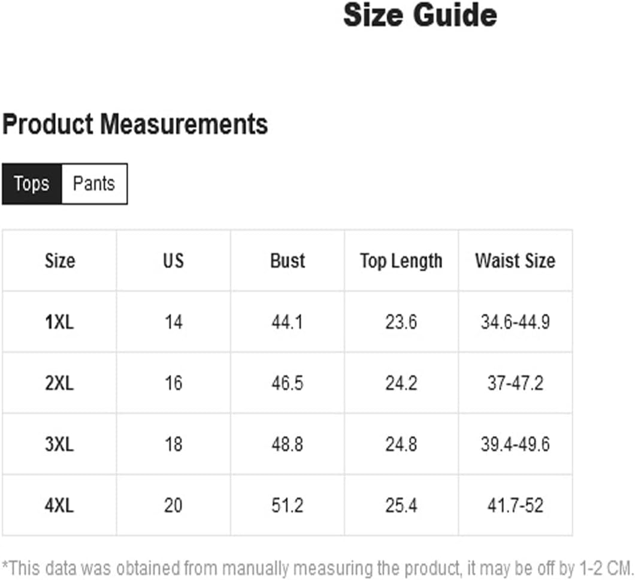This screenshot has height=580, width=635.
Task: Select the 3XL size row label
Action: click(x=59, y=444)
